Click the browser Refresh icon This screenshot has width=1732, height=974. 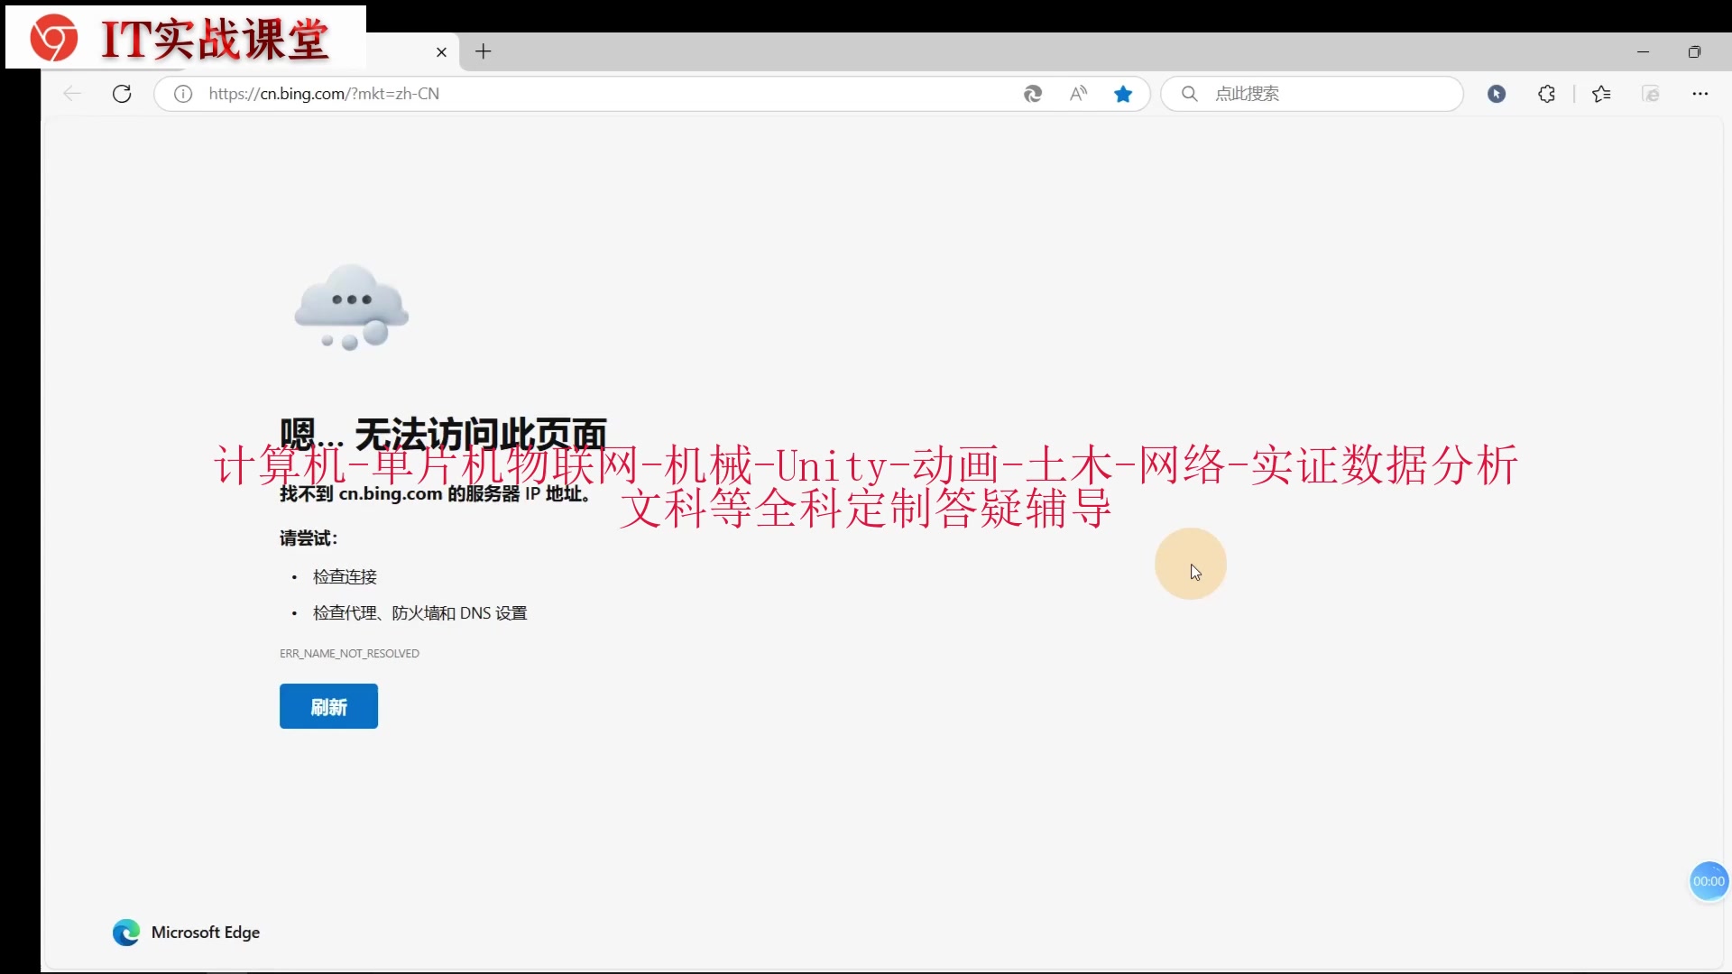122,94
